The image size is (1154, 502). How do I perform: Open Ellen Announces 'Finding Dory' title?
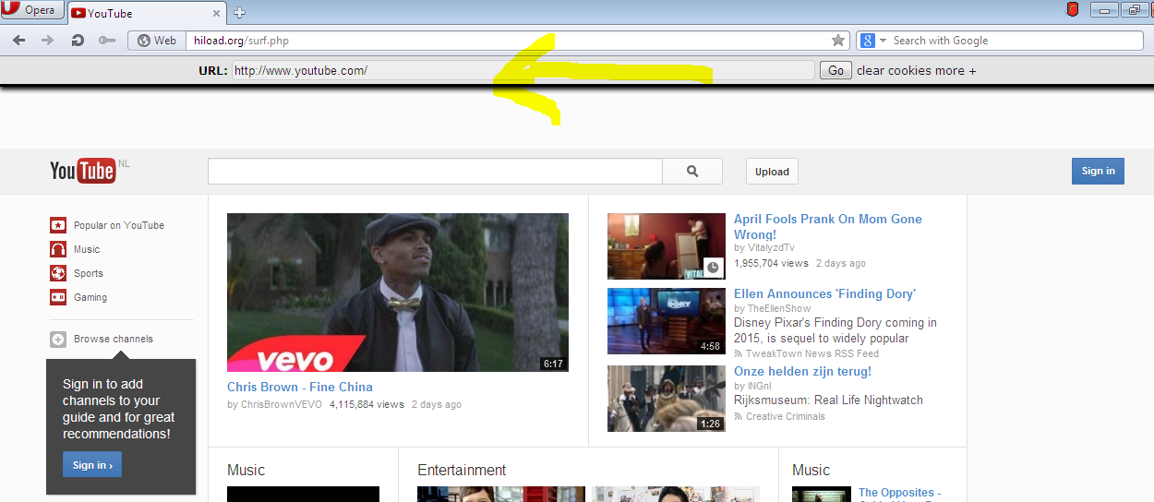click(x=824, y=293)
